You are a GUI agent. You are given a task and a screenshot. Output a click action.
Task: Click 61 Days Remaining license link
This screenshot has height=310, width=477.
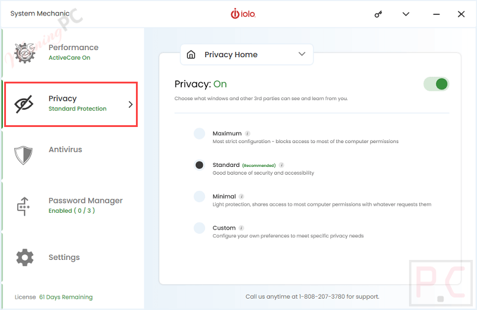coord(66,297)
